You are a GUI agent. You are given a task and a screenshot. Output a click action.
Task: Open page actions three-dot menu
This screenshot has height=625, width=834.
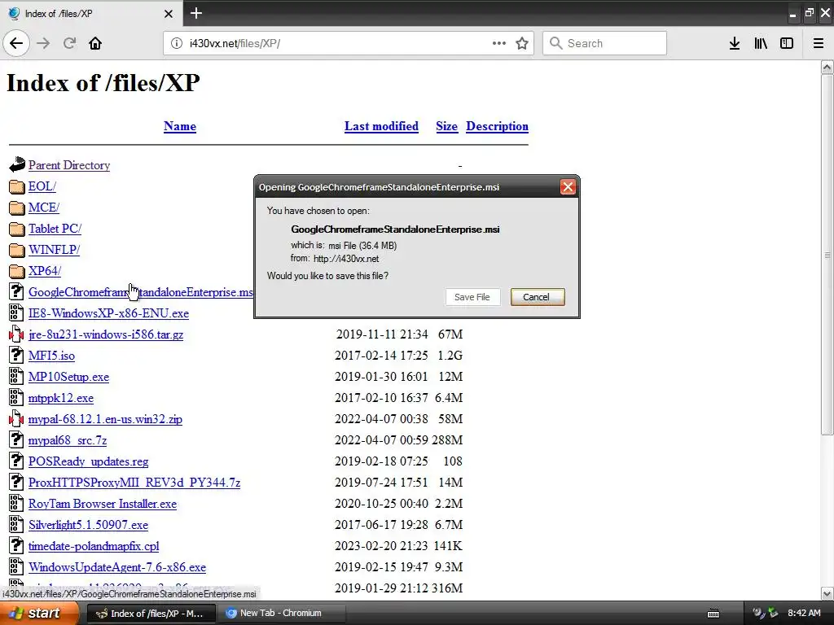[x=499, y=43]
